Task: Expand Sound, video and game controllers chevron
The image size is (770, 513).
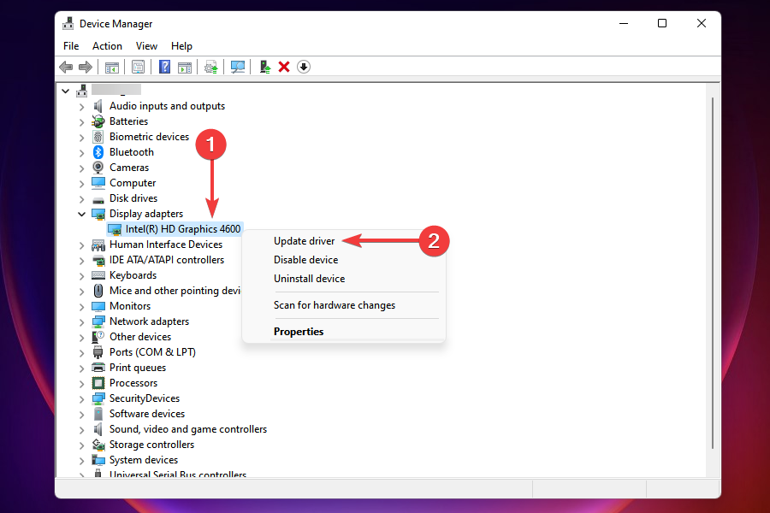Action: tap(81, 429)
